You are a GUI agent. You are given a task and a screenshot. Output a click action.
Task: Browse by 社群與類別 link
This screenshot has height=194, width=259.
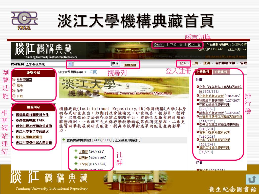click(x=24, y=80)
